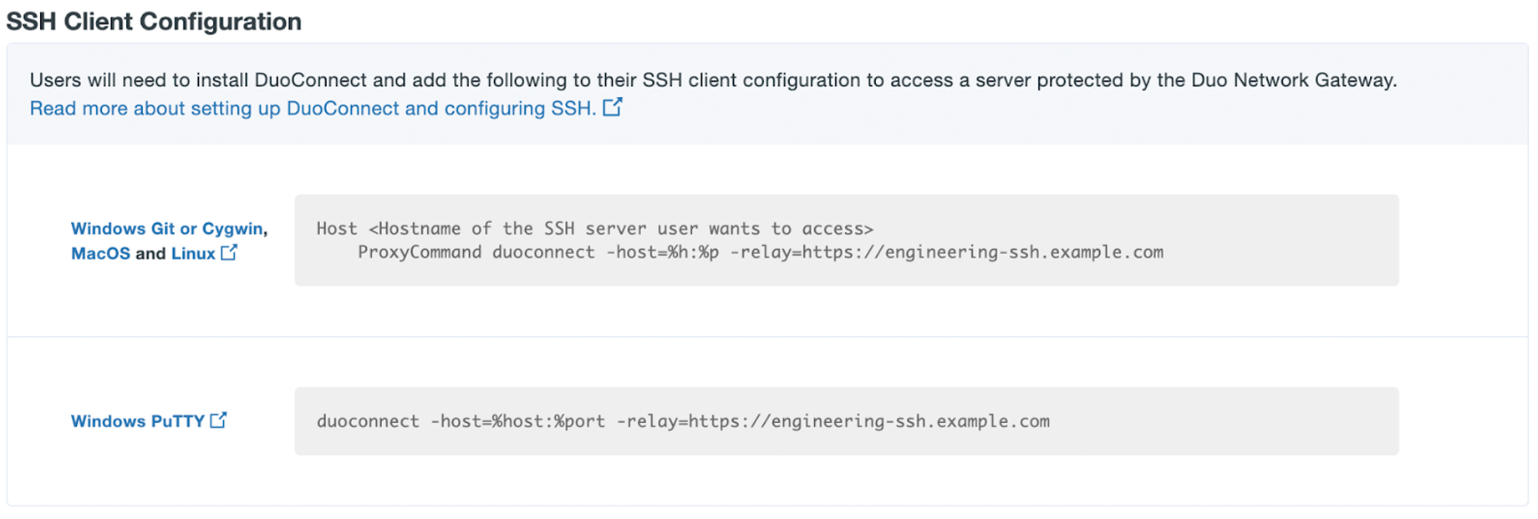Open the Windows PuTTY documentation link
The height and width of the screenshot is (519, 1538).
137,421
